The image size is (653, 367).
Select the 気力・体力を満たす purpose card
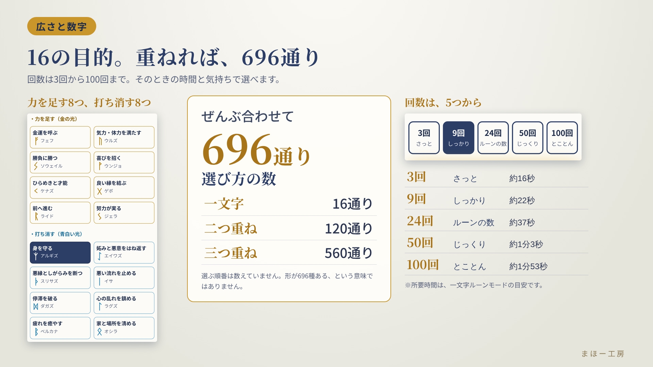(124, 137)
